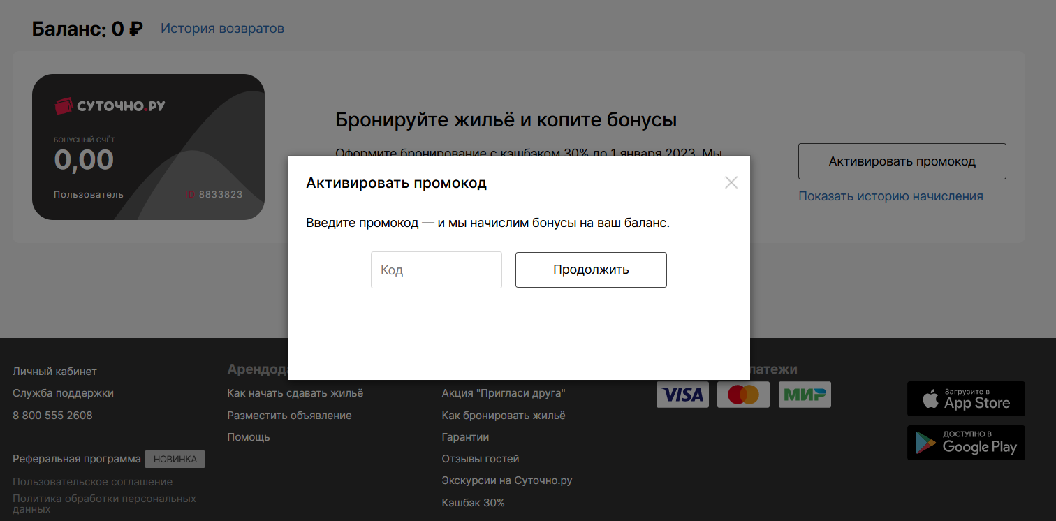Click the Активировать промокод dialog title
The height and width of the screenshot is (521, 1056).
(396, 183)
